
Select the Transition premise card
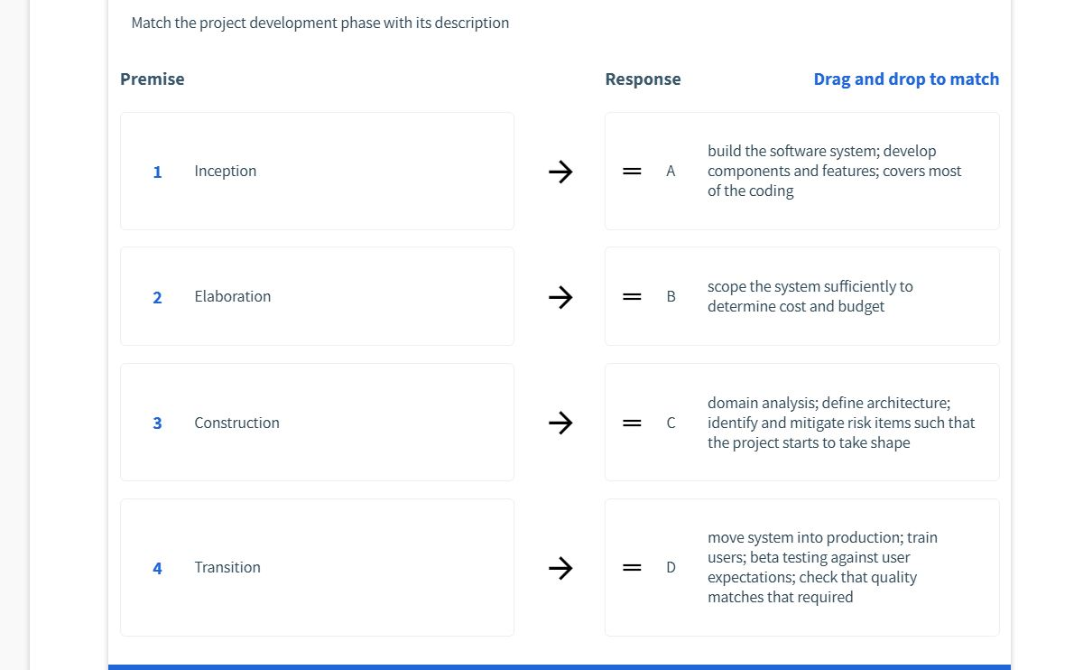[316, 567]
